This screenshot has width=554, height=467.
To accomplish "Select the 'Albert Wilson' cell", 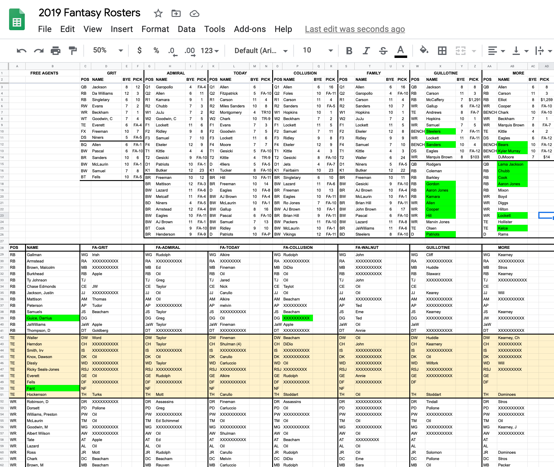I will [x=53, y=433].
